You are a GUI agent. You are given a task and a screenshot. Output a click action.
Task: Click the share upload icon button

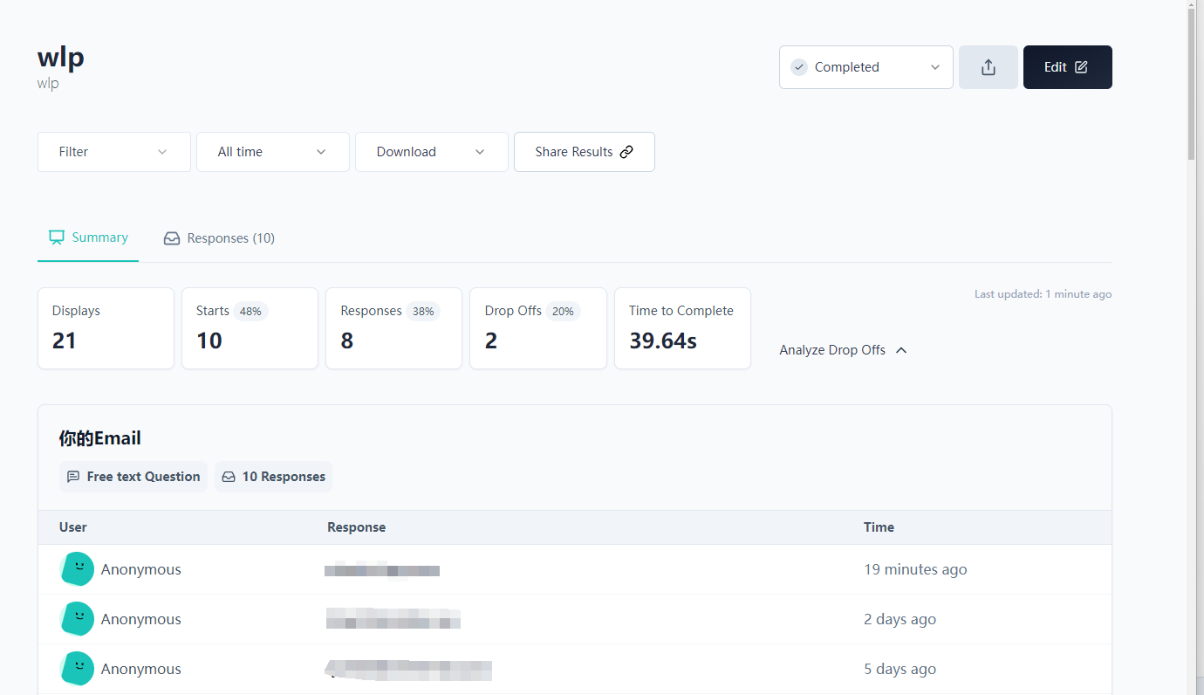(988, 67)
